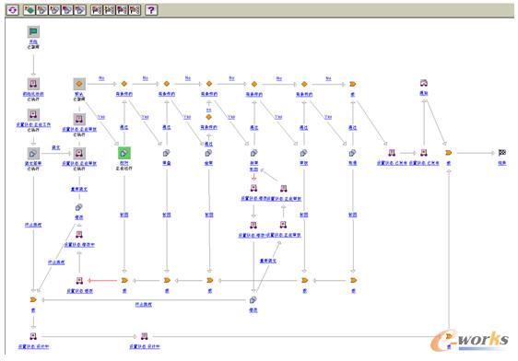The height and width of the screenshot is (361, 518).
Task: Open help with the question mark button
Action: pos(151,10)
